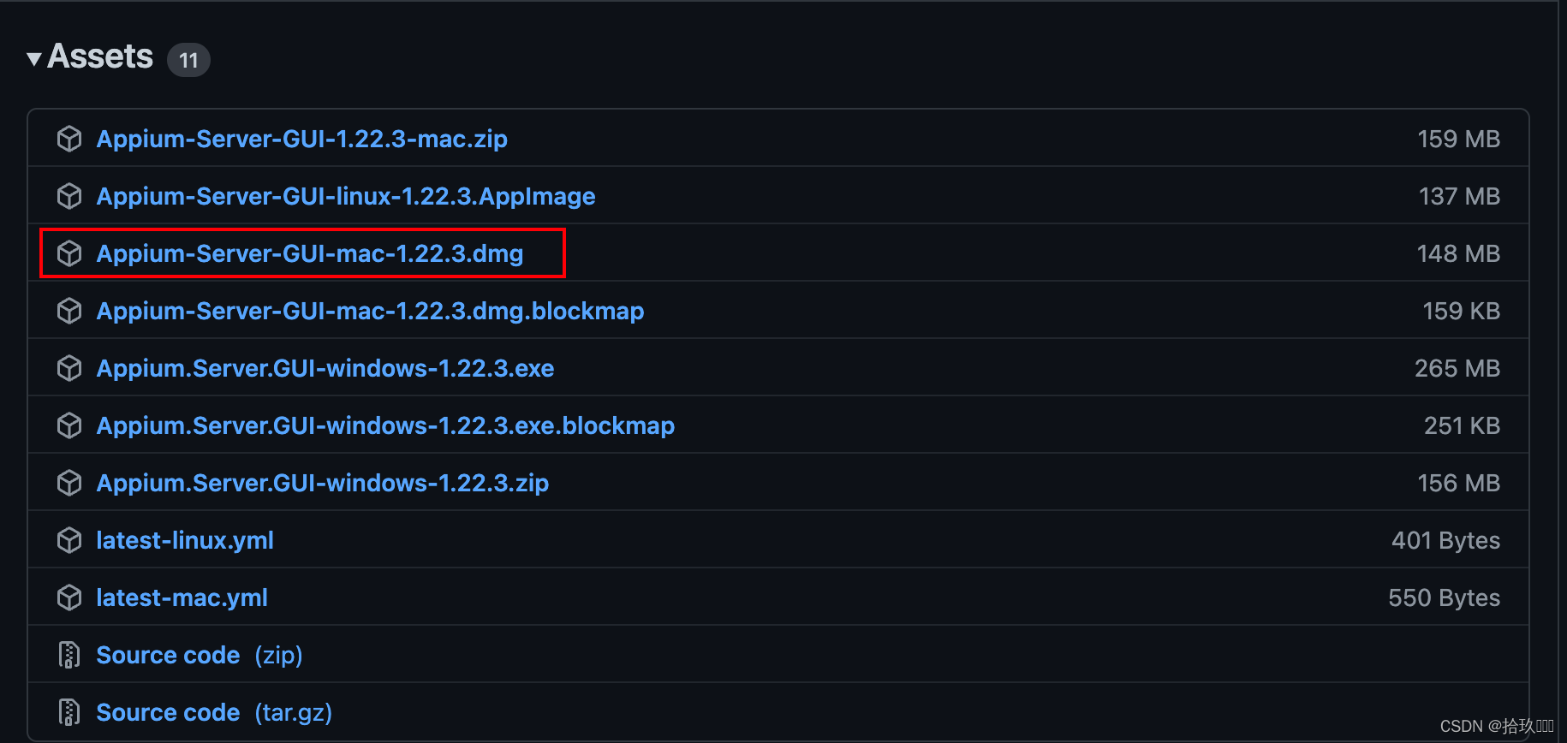
Task: Click the package icon beside the highlighted dmg file
Action: pyautogui.click(x=69, y=253)
